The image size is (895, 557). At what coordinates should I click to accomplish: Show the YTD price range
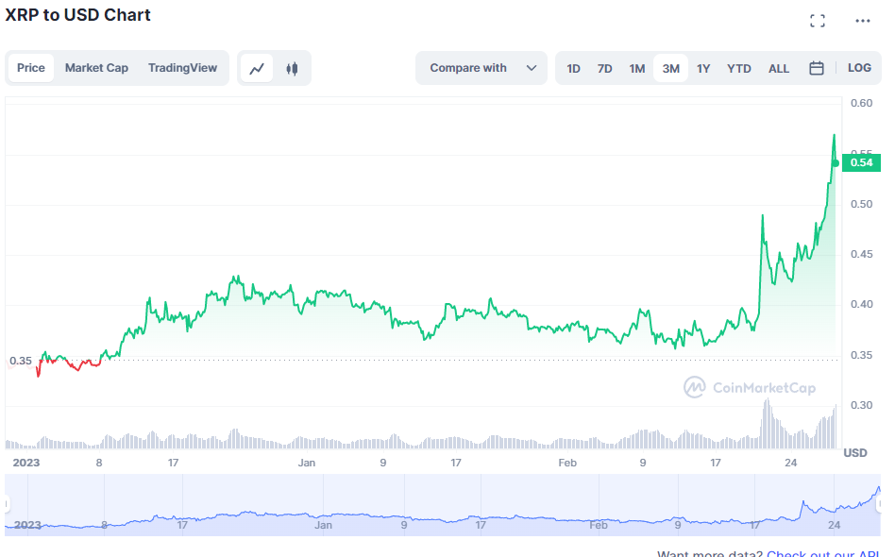click(739, 68)
